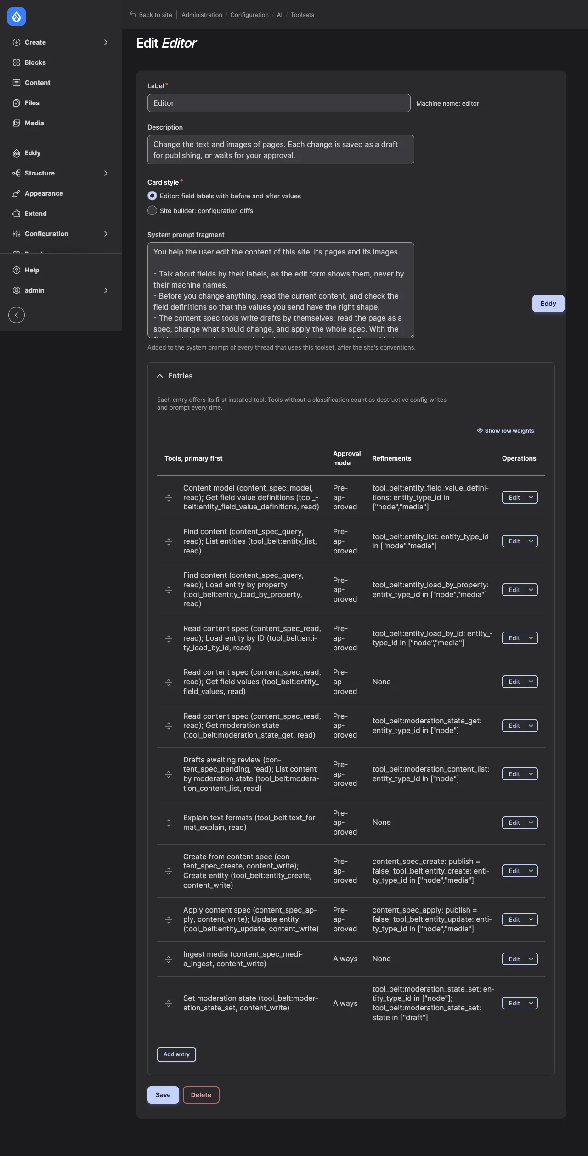This screenshot has width=588, height=1156.
Task: Click the Eddy droplet icon in sidebar
Action: (17, 153)
